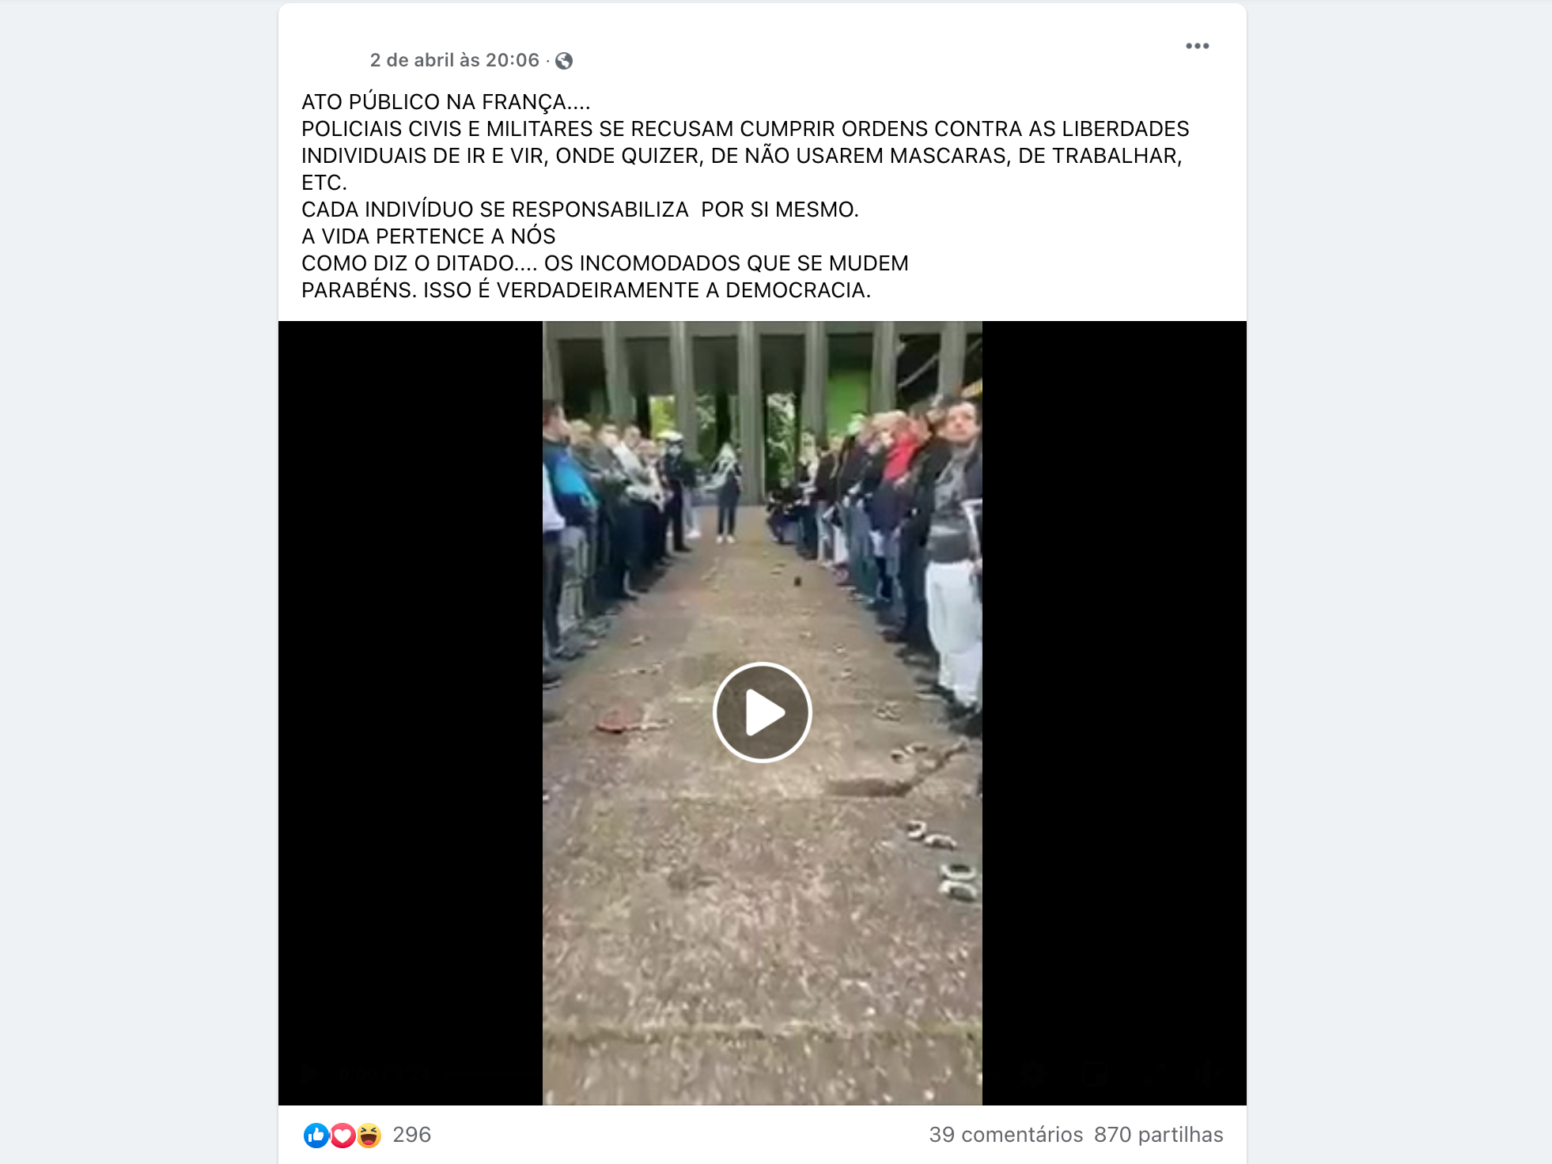Play the video with the circular play button
Viewport: 1552px width, 1164px height.
click(x=762, y=712)
